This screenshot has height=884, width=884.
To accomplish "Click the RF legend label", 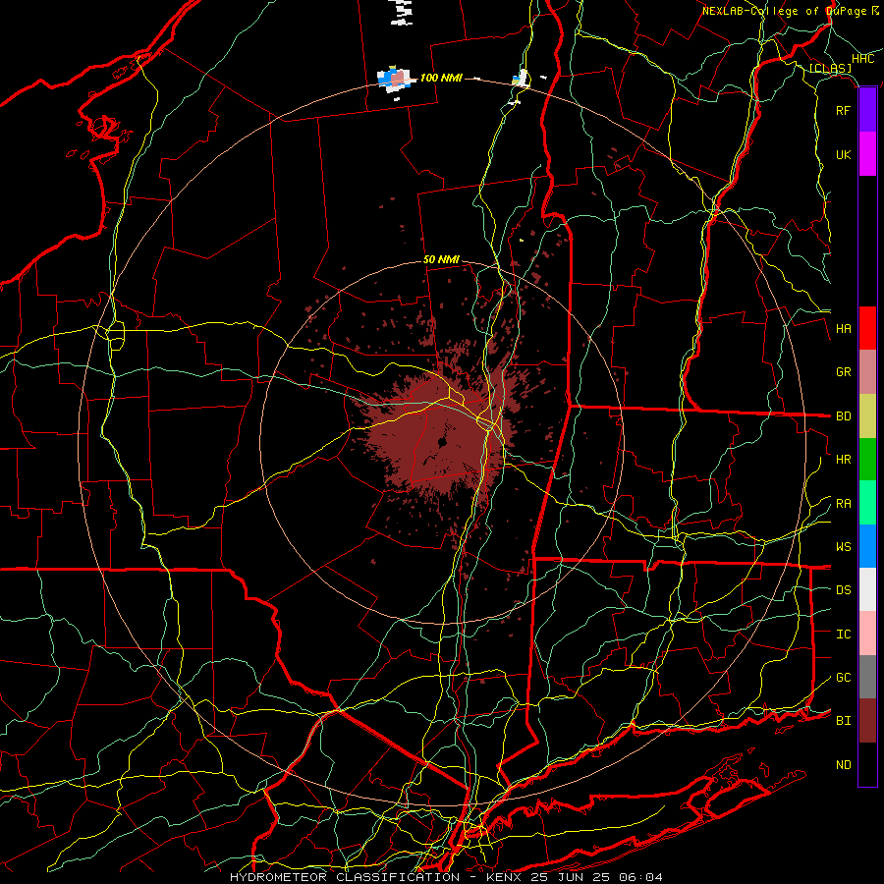I will [x=843, y=110].
